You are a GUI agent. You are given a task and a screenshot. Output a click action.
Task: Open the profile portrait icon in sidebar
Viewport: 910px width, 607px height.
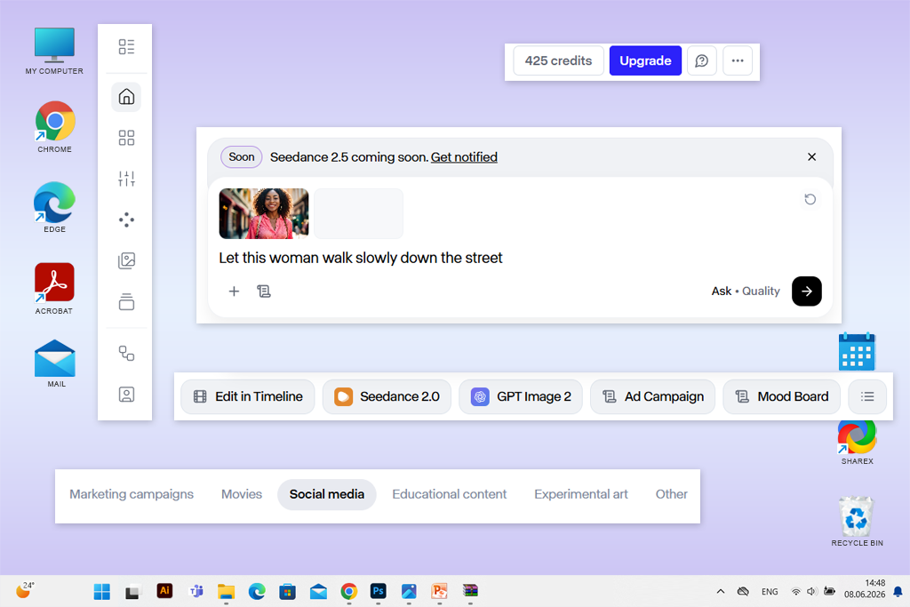coord(126,395)
